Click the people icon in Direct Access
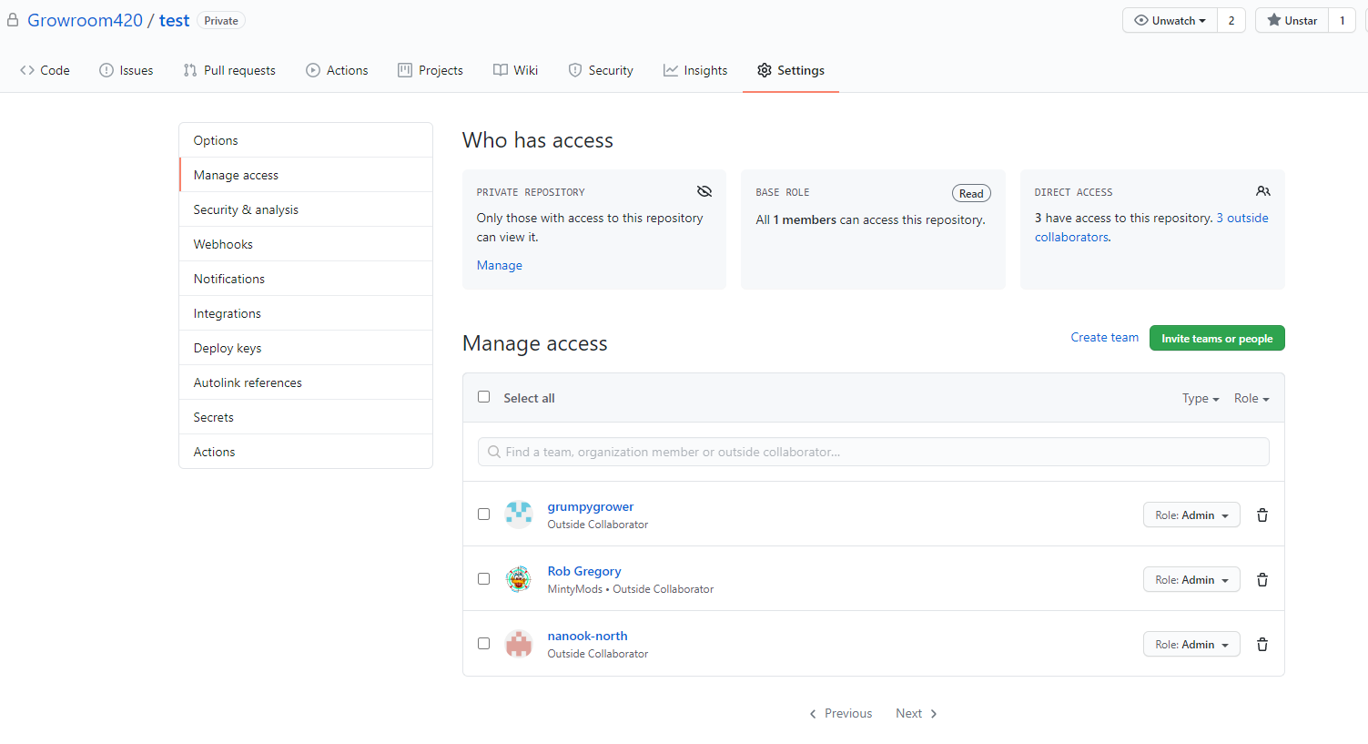The height and width of the screenshot is (744, 1368). point(1262,191)
